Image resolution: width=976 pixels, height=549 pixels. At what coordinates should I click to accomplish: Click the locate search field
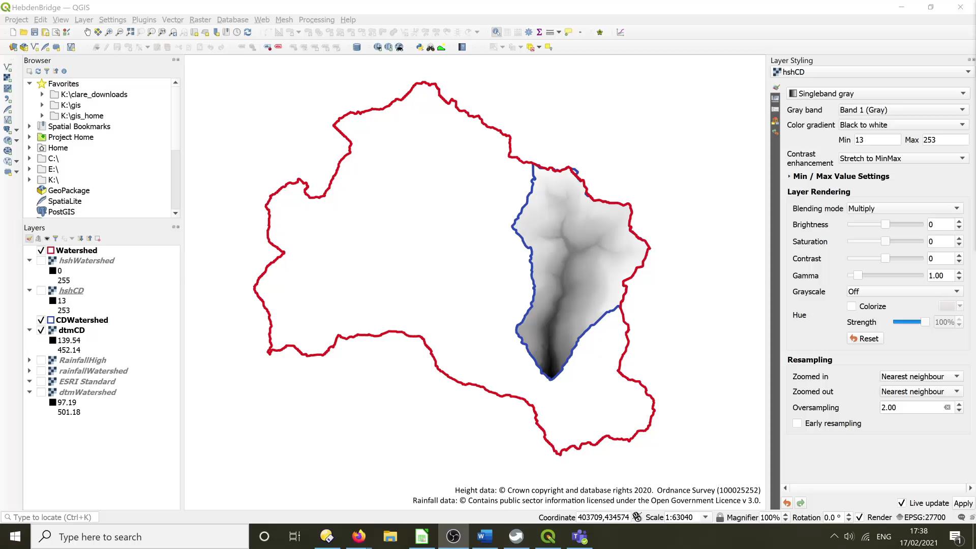point(49,517)
